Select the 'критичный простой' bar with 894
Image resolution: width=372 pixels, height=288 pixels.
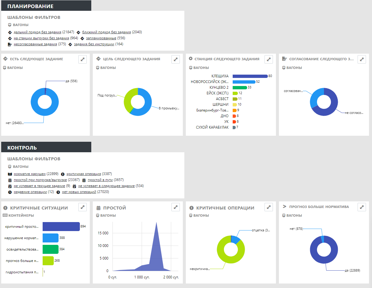coord(61,227)
